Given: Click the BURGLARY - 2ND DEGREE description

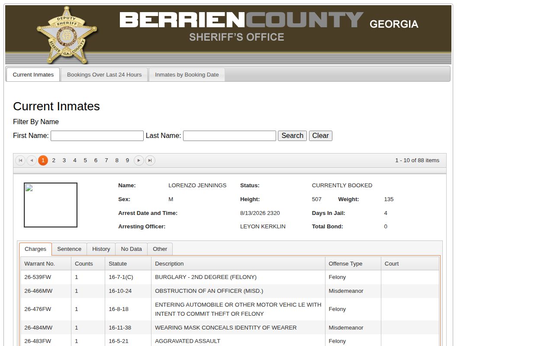Looking at the screenshot, I should (206, 277).
